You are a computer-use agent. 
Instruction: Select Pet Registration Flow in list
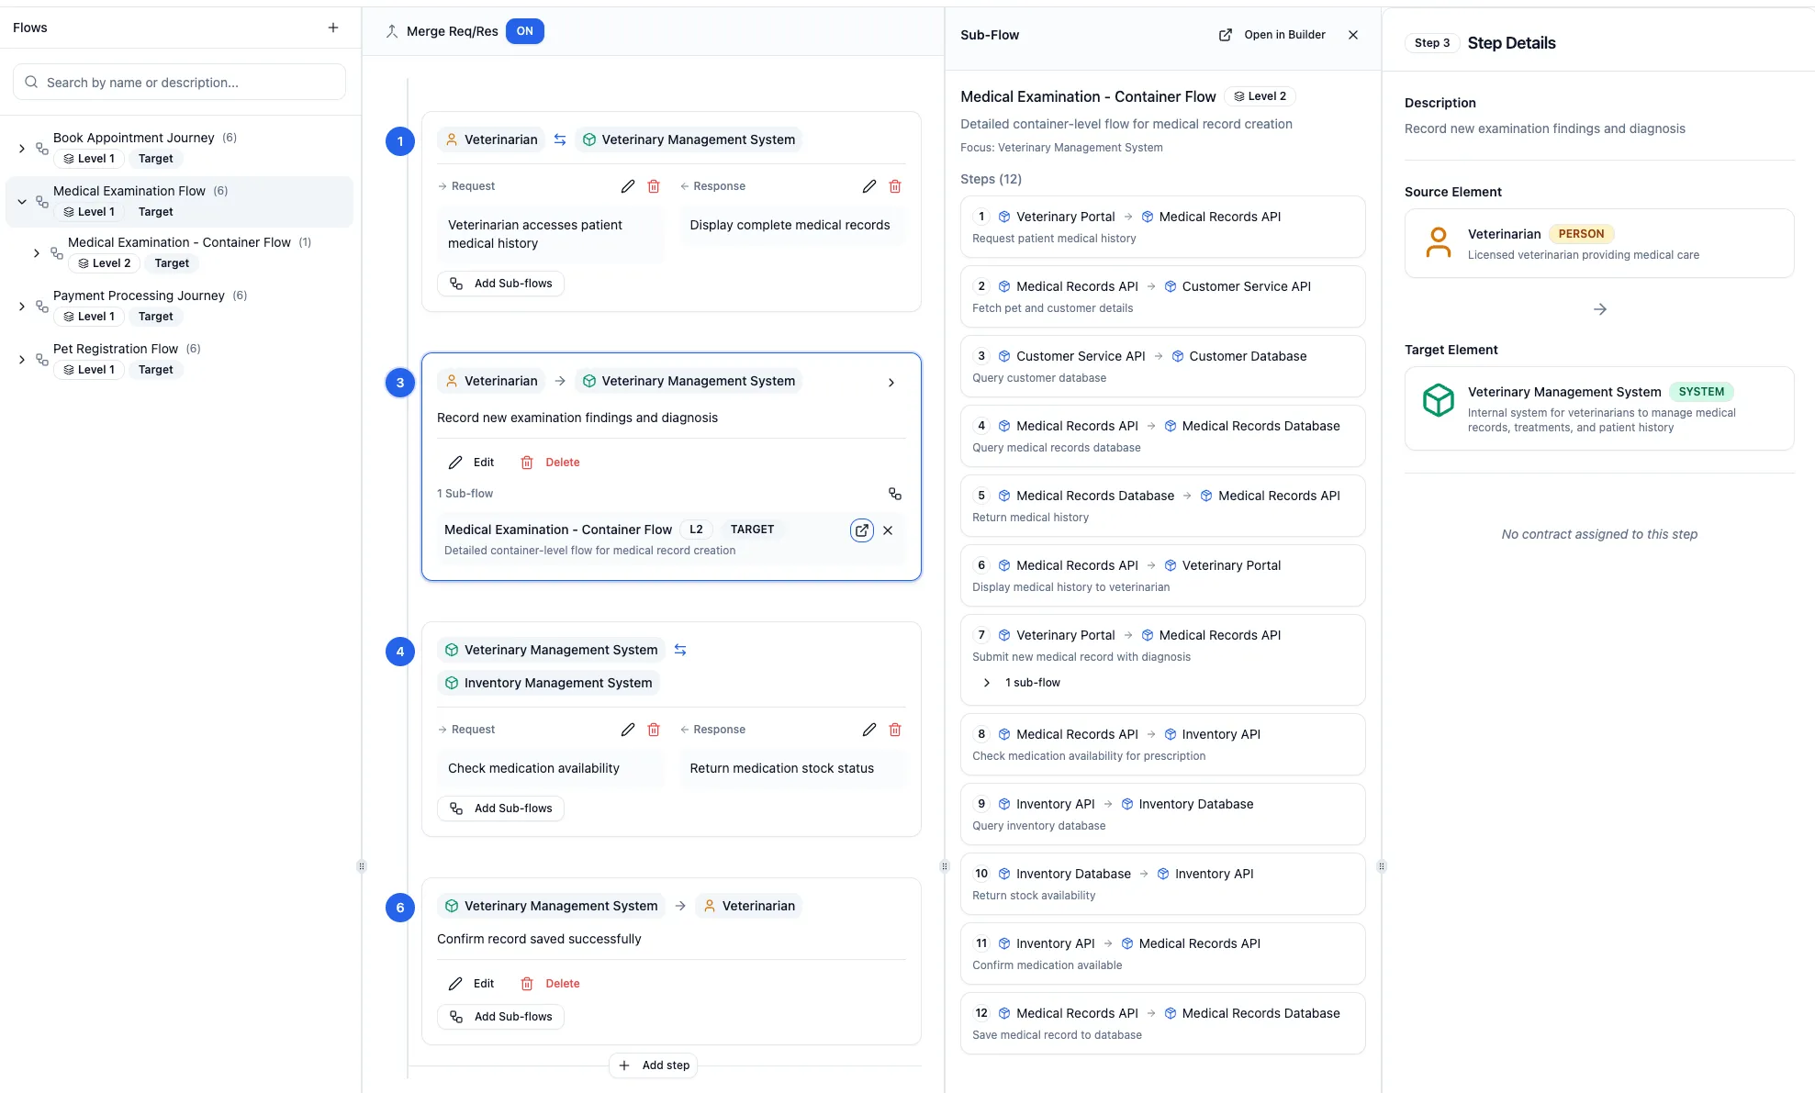click(x=116, y=349)
